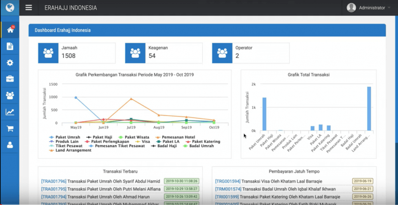Screen dimensions: 398x205
Task: Click the line chart reports sidebar icon
Action: pyautogui.click(x=10, y=112)
